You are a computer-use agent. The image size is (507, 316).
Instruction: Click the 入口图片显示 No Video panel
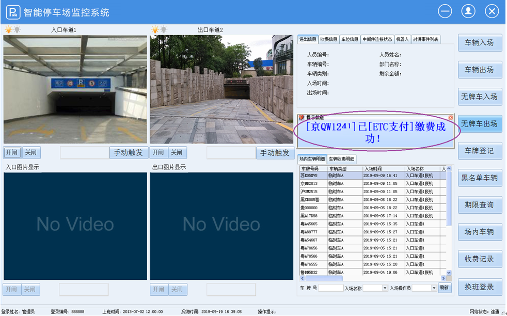pos(75,226)
